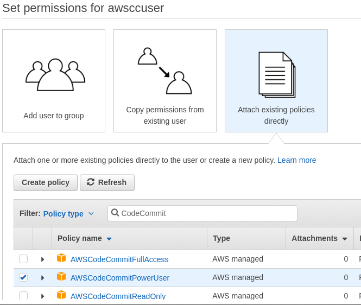The height and width of the screenshot is (305, 361).
Task: Click the Refresh circular arrows icon
Action: [91, 182]
